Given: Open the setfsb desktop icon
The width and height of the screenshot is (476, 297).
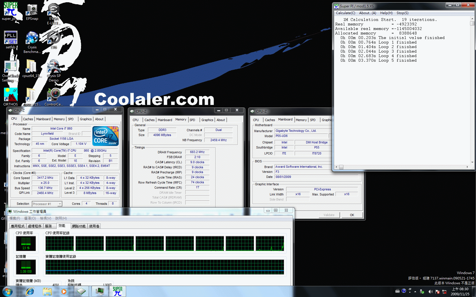Looking at the screenshot, I should [x=10, y=40].
